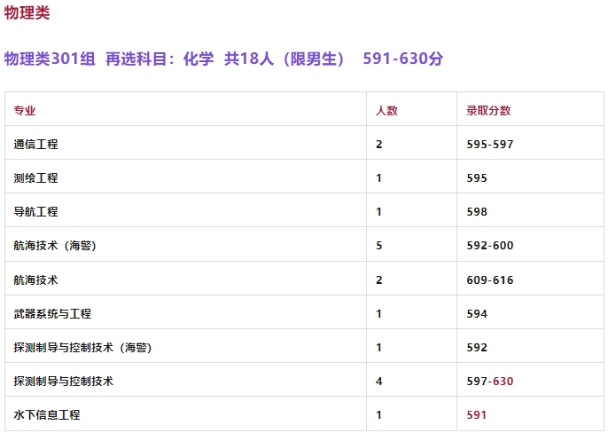Click headcount 5 in 航海技术（海警） row
This screenshot has height=433, width=608.
pos(379,246)
